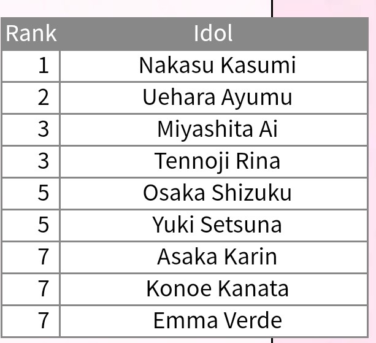The image size is (376, 343).
Task: Click rank 1 cell beside Nakasu Kasumi
Action: pos(31,65)
